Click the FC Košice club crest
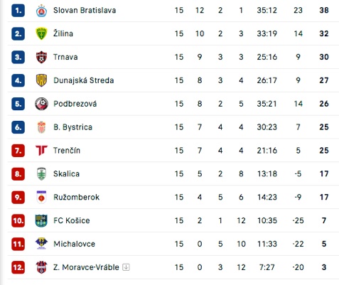This screenshot has width=339, height=285. coord(41,220)
